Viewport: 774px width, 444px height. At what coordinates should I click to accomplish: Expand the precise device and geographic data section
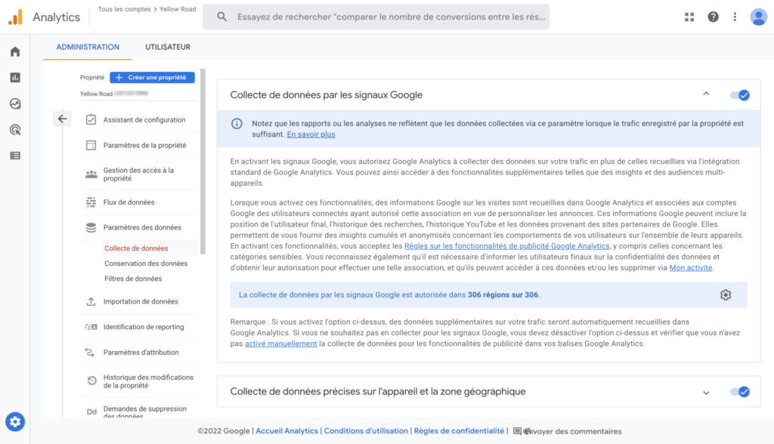pos(706,393)
